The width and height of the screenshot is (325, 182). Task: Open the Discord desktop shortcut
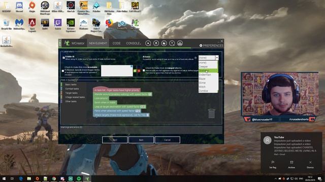click(x=19, y=7)
